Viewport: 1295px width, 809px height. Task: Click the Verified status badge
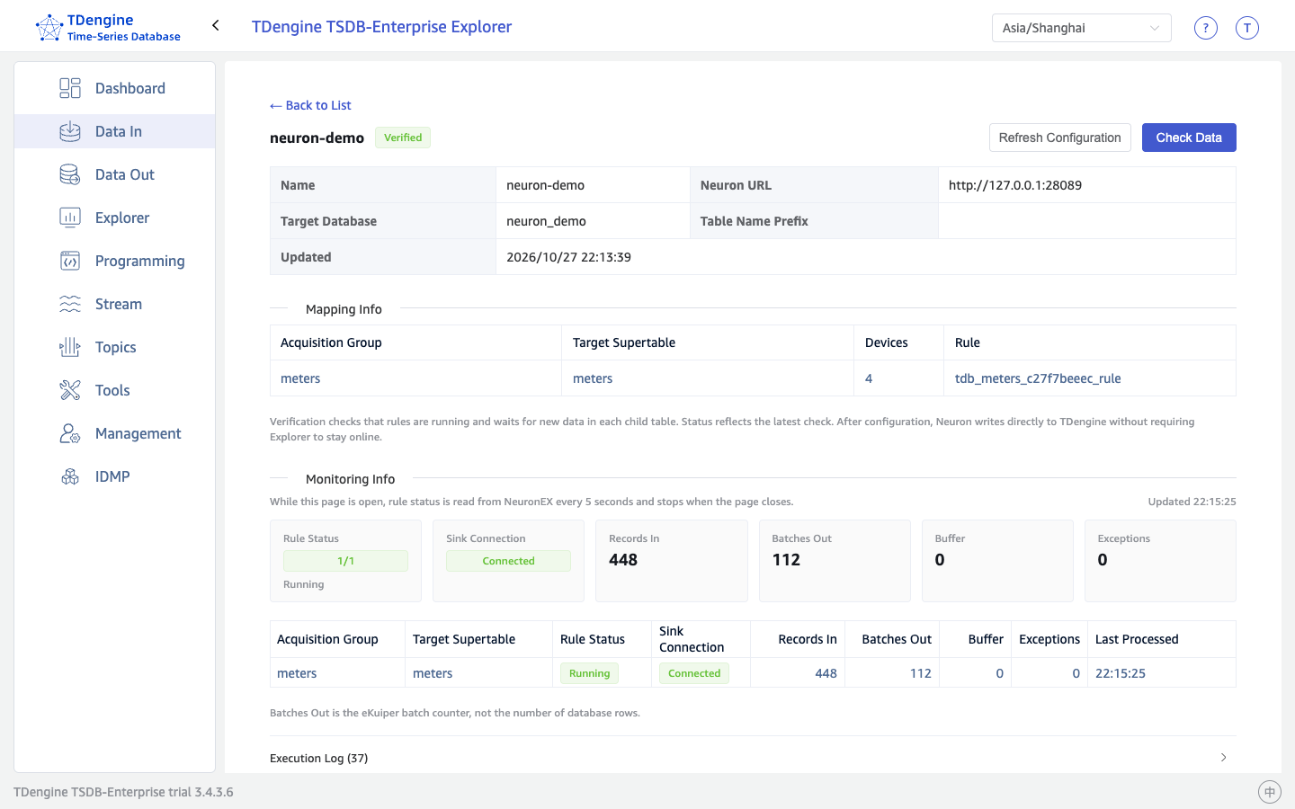pyautogui.click(x=403, y=138)
